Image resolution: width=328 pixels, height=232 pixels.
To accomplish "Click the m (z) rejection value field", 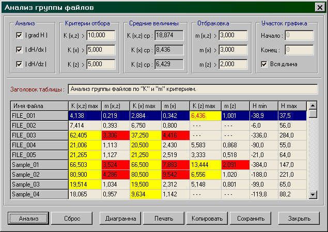I will (x=231, y=64).
